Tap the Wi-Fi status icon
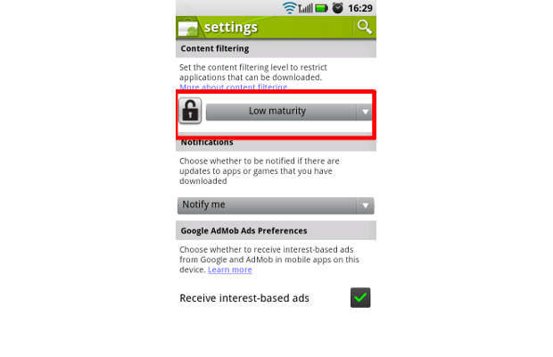 pos(290,8)
